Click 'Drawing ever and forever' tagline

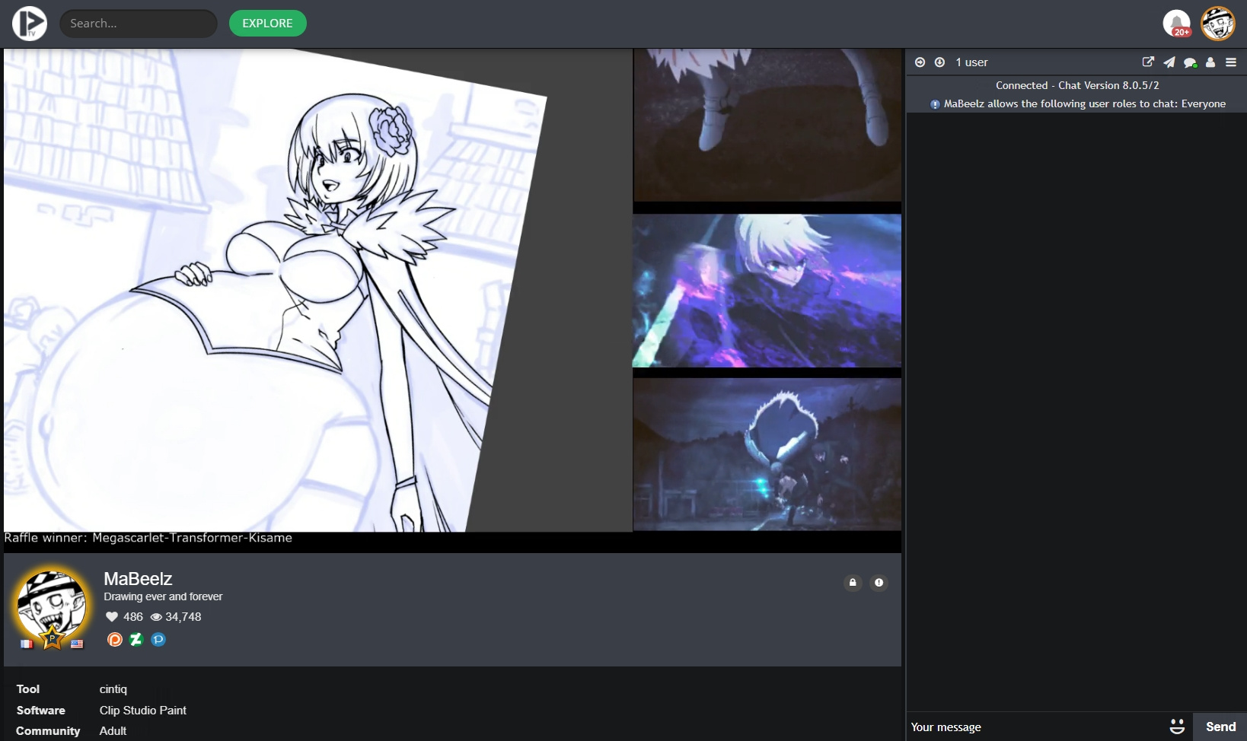pos(163,596)
